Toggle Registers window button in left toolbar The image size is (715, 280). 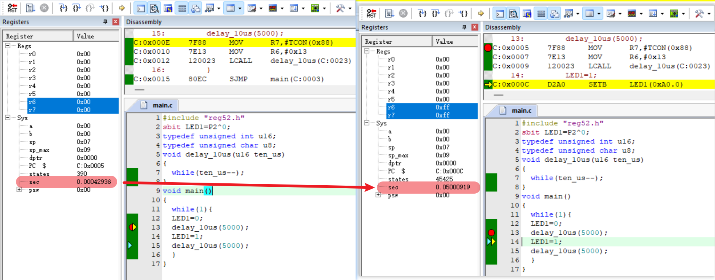pos(182,8)
